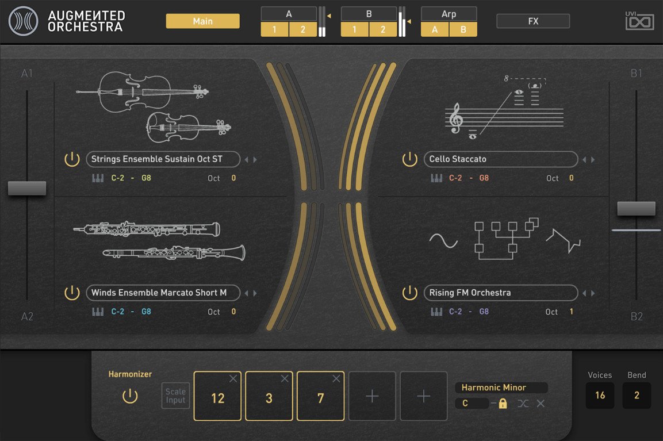Click keyboard range icon for Rising FM Orchestra
Viewport: 663px width, 441px height.
(436, 312)
